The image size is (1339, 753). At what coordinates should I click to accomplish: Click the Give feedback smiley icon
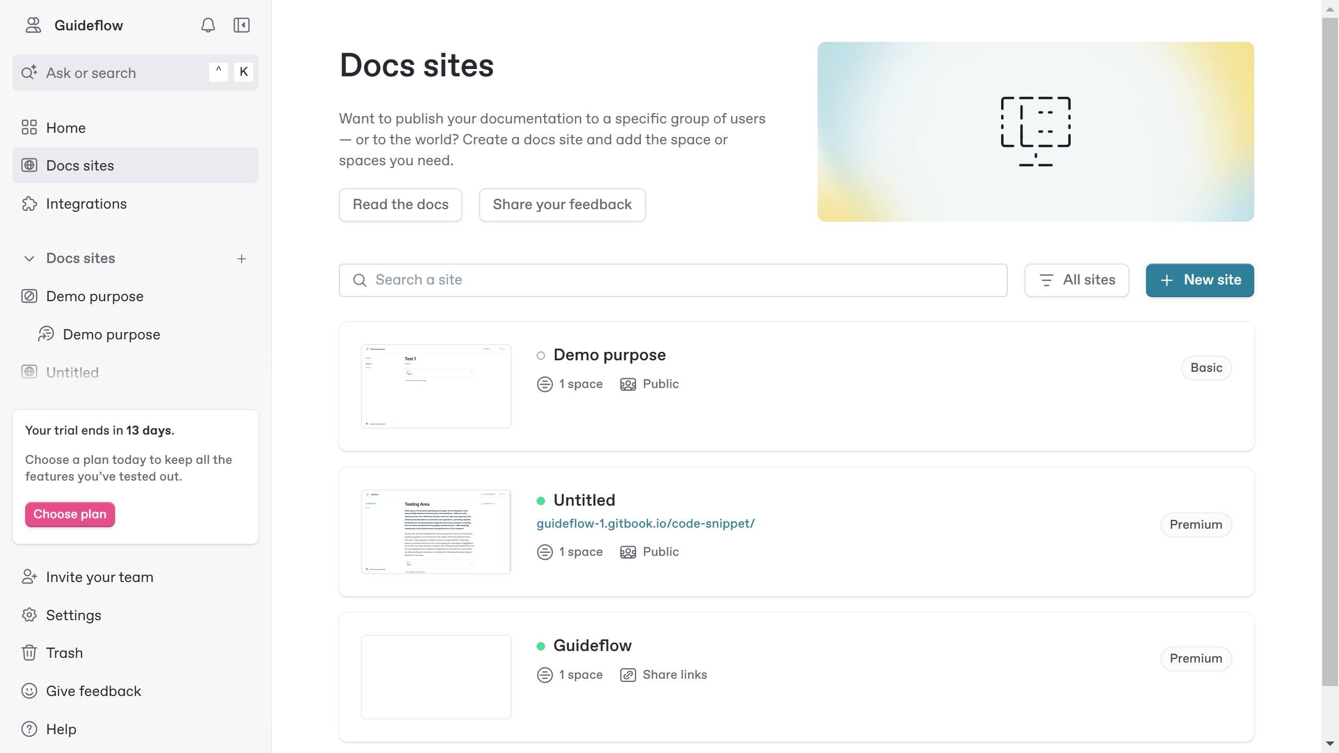(29, 691)
